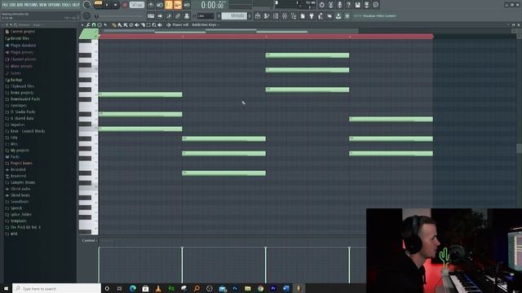Open the OPTIONS menu
This screenshot has height=293, width=522.
(55, 5)
